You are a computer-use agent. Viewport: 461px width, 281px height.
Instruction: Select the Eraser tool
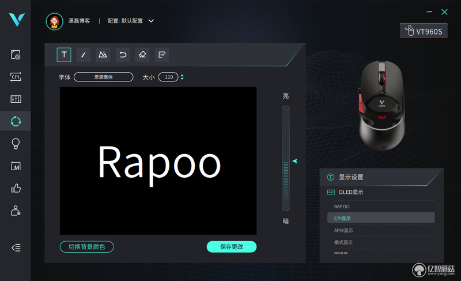pyautogui.click(x=142, y=55)
